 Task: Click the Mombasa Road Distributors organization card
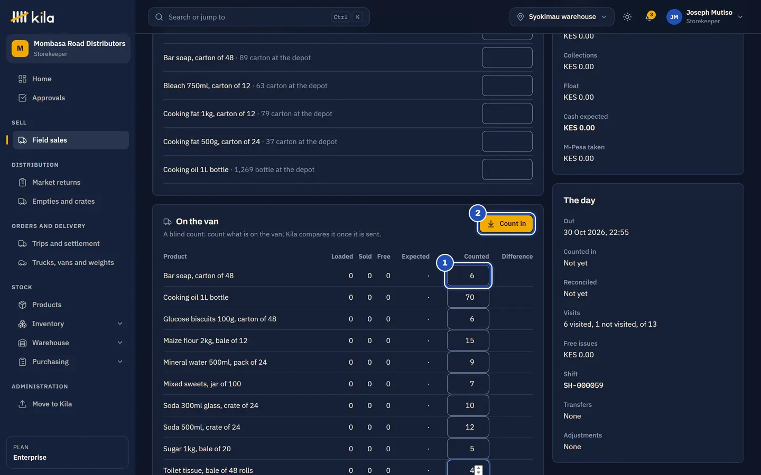coord(68,49)
